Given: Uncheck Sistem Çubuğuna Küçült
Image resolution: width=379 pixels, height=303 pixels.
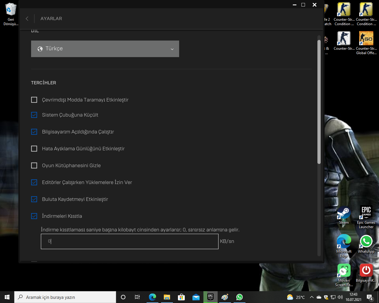Looking at the screenshot, I should coord(34,115).
